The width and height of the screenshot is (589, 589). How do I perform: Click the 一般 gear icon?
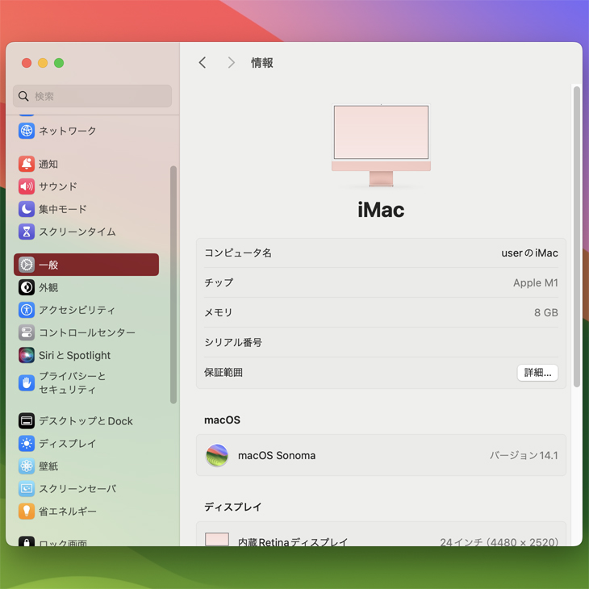pyautogui.click(x=27, y=265)
